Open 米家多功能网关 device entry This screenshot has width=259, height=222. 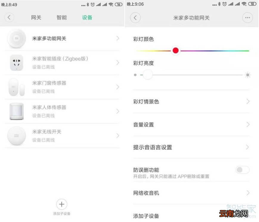click(x=62, y=38)
